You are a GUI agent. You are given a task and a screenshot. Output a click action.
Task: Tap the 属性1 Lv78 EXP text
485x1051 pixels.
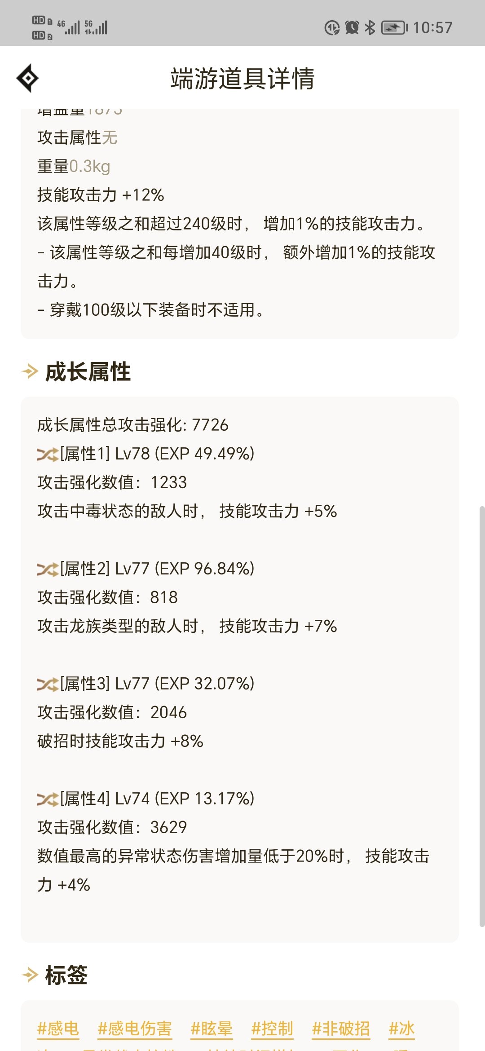157,454
